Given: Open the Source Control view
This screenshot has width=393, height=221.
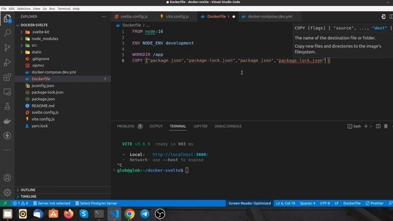Looking at the screenshot, I should [7, 48].
